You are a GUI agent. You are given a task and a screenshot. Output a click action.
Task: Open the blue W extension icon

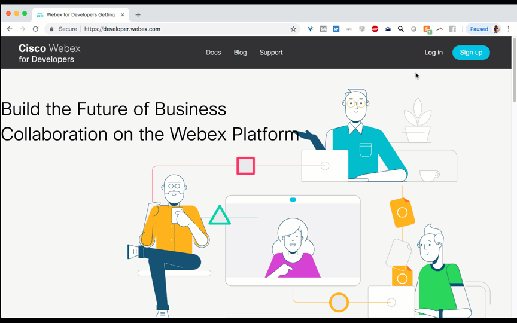pos(336,29)
